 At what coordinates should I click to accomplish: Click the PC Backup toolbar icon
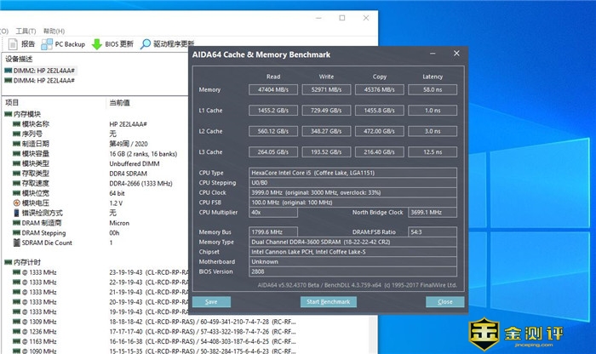pyautogui.click(x=48, y=44)
